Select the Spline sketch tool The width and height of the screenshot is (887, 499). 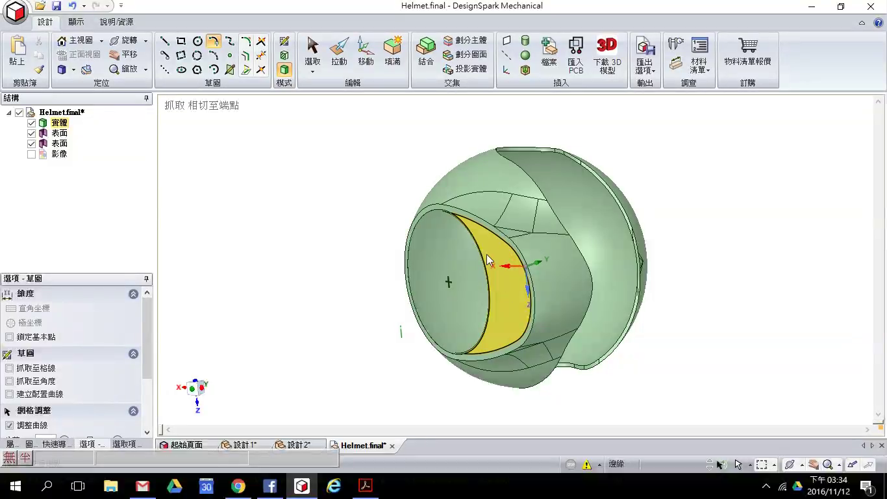click(x=229, y=41)
